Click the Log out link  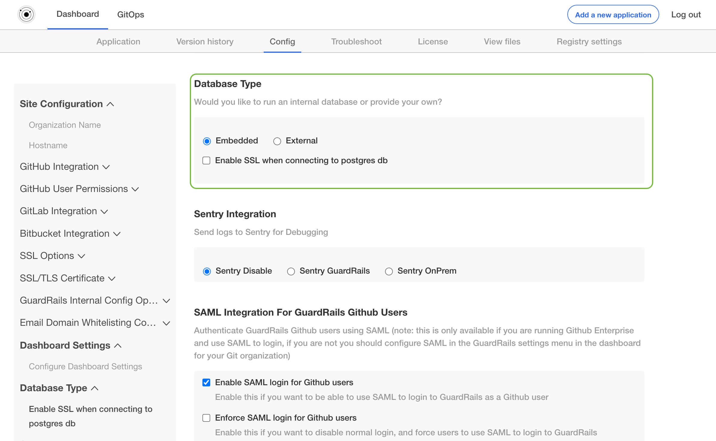pos(686,14)
